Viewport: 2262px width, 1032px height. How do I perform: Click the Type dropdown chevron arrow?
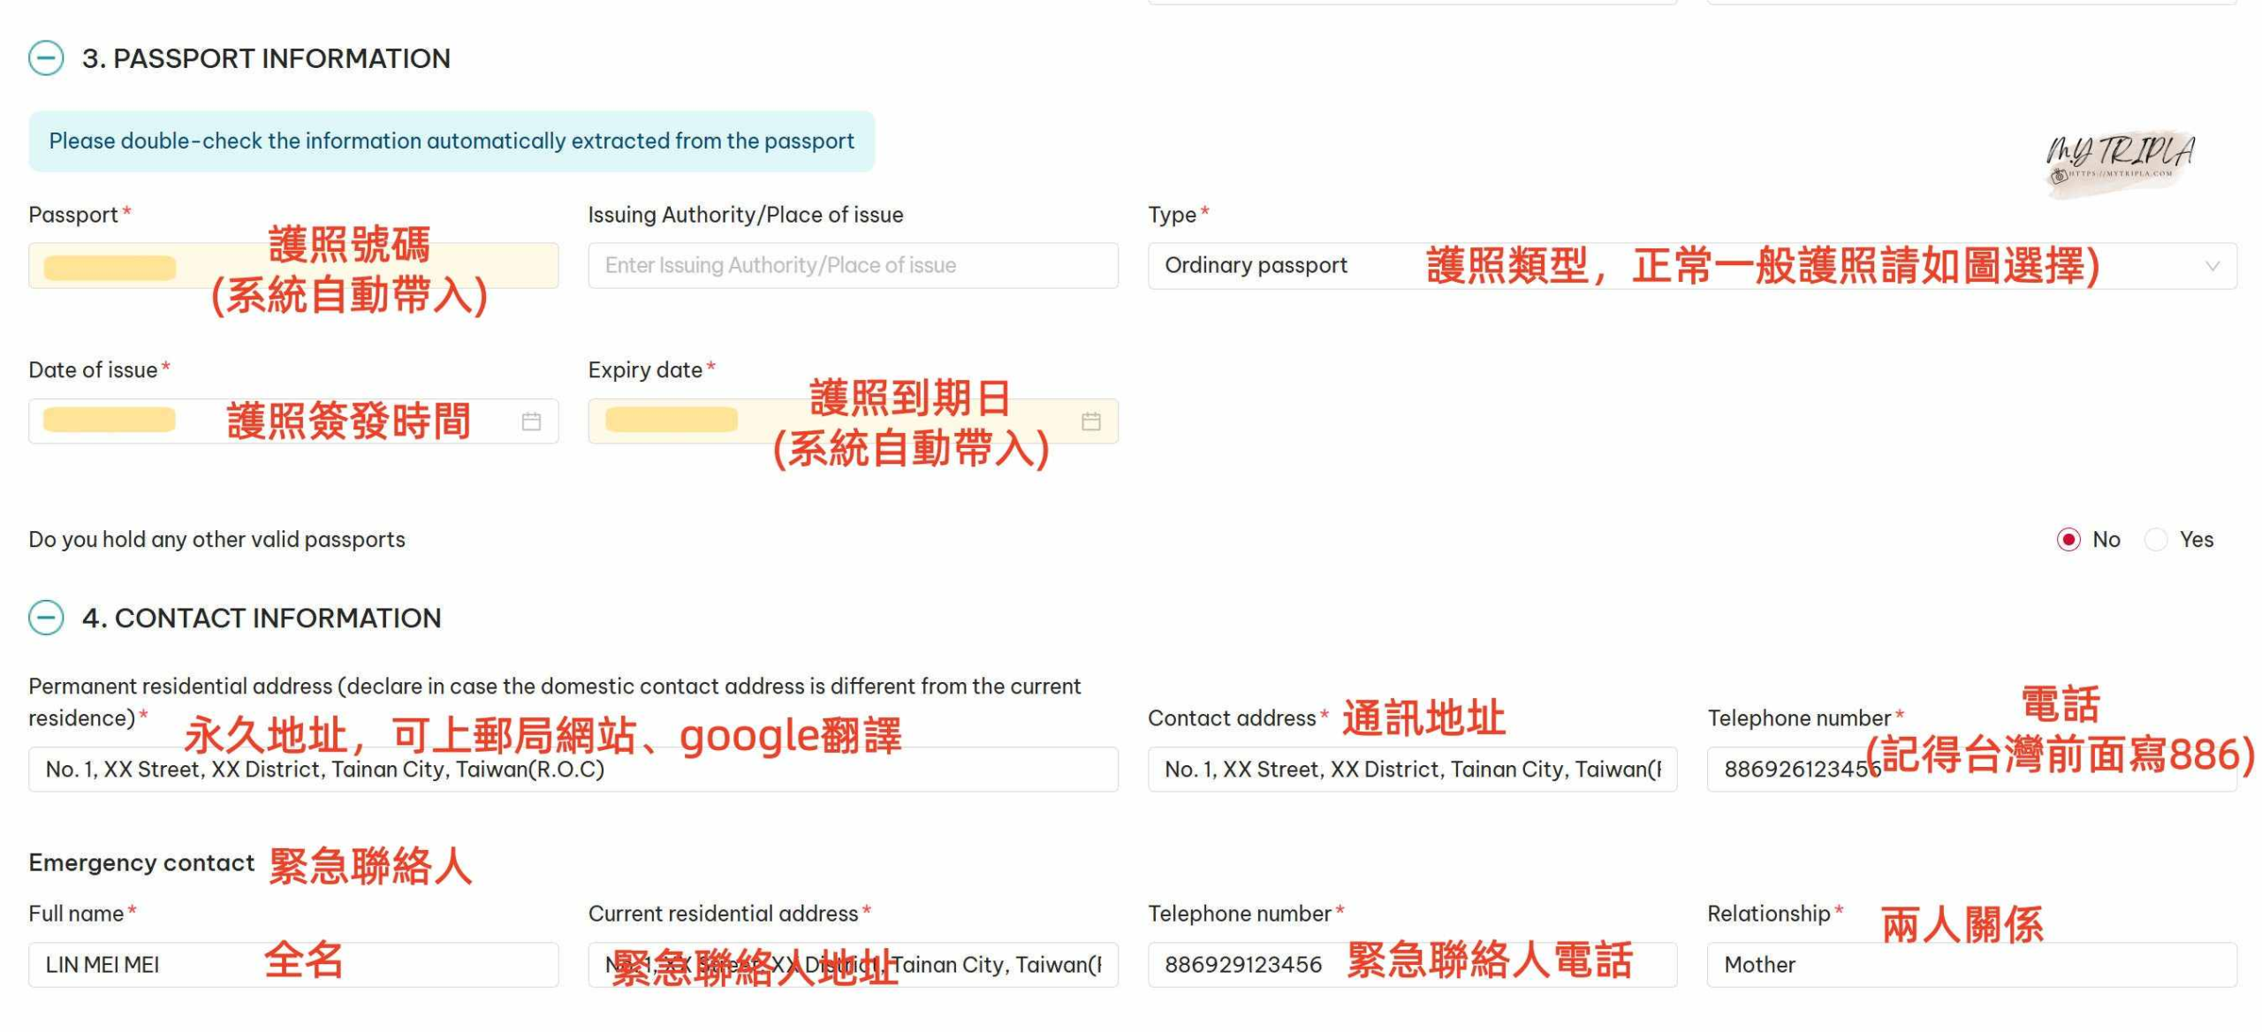pyautogui.click(x=2212, y=266)
